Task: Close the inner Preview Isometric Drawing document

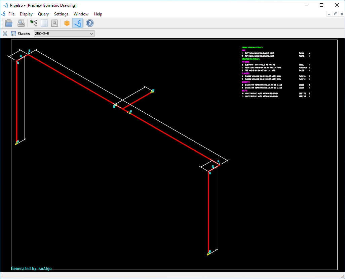Action: (x=342, y=14)
